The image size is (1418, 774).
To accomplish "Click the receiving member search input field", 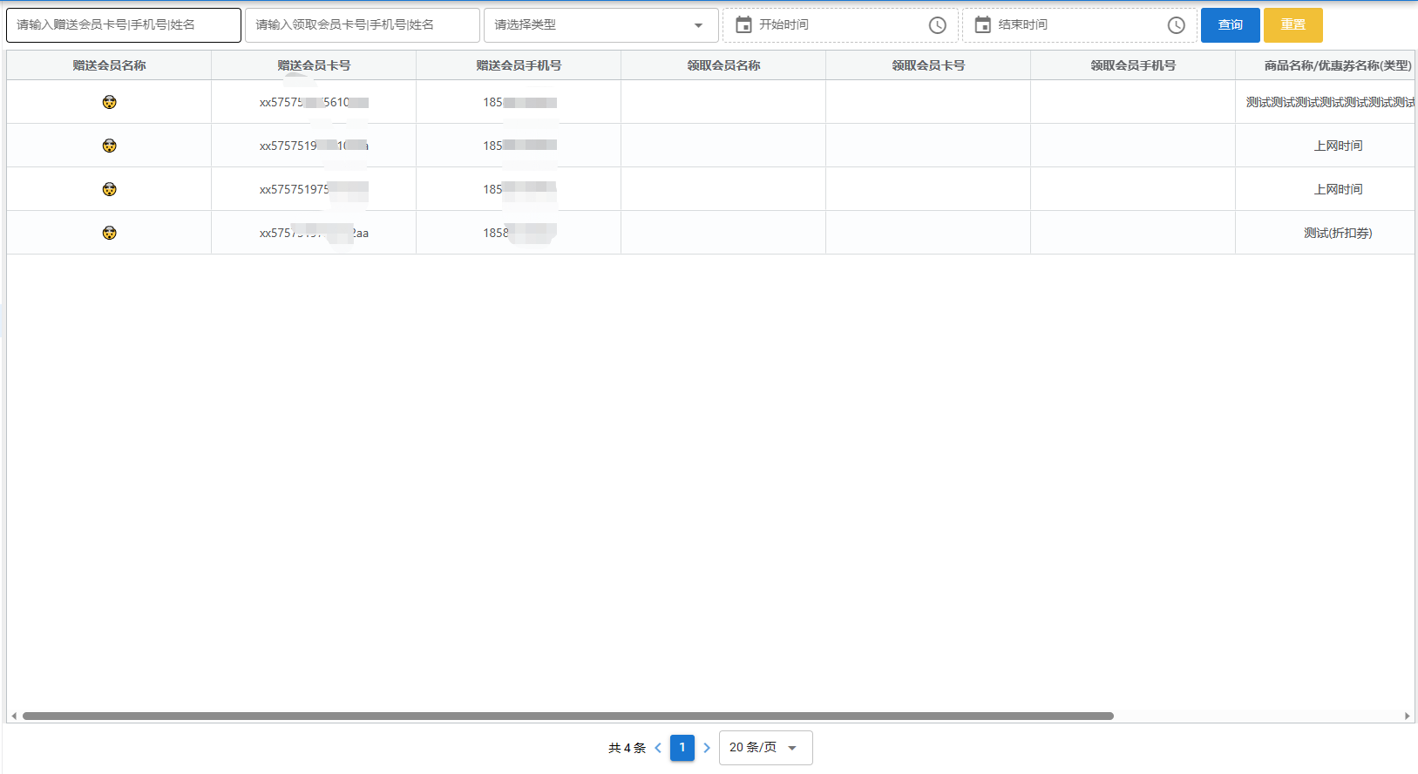I will pos(363,25).
